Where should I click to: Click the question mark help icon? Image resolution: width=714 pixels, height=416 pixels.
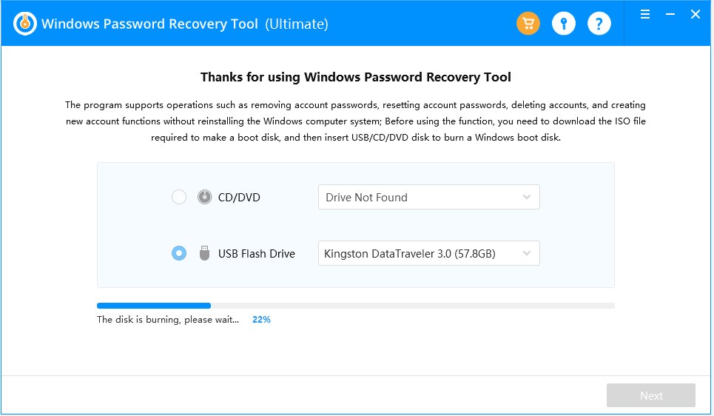click(x=599, y=24)
